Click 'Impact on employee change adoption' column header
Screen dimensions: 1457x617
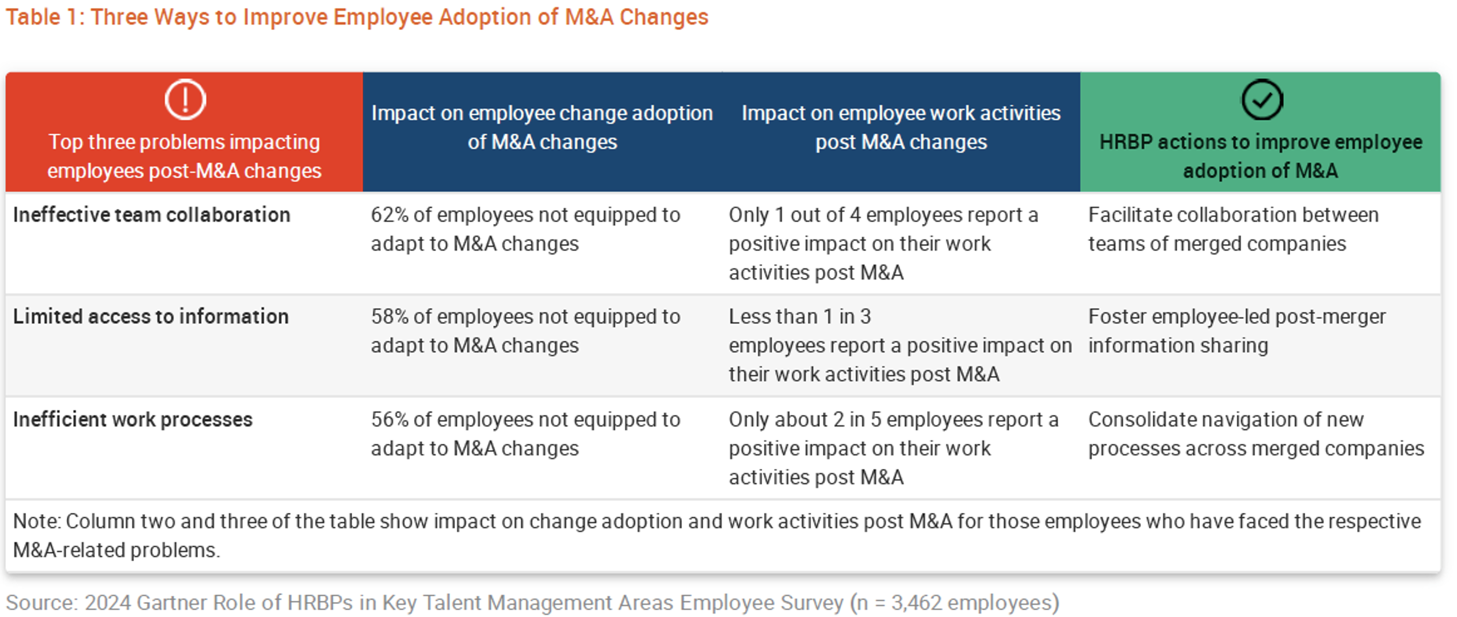[x=542, y=127]
